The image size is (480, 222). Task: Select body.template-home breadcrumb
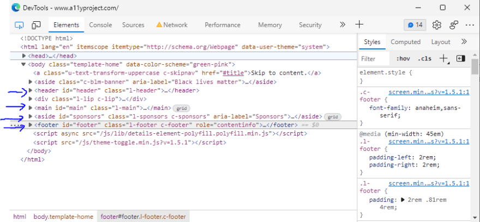pyautogui.click(x=63, y=217)
